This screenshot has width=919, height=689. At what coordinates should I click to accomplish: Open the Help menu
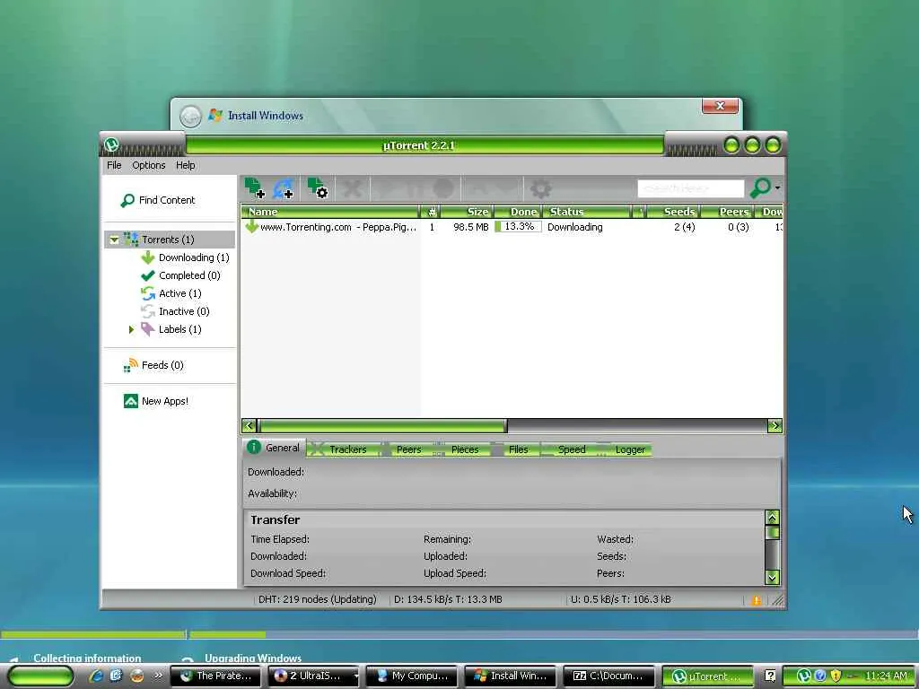(x=185, y=166)
